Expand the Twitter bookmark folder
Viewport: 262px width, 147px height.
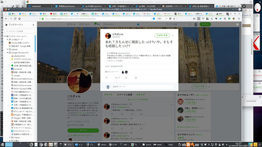(10, 138)
